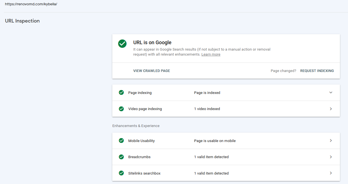Click the green check icon next to Mobile Usability
348x184 pixels.
[121, 141]
